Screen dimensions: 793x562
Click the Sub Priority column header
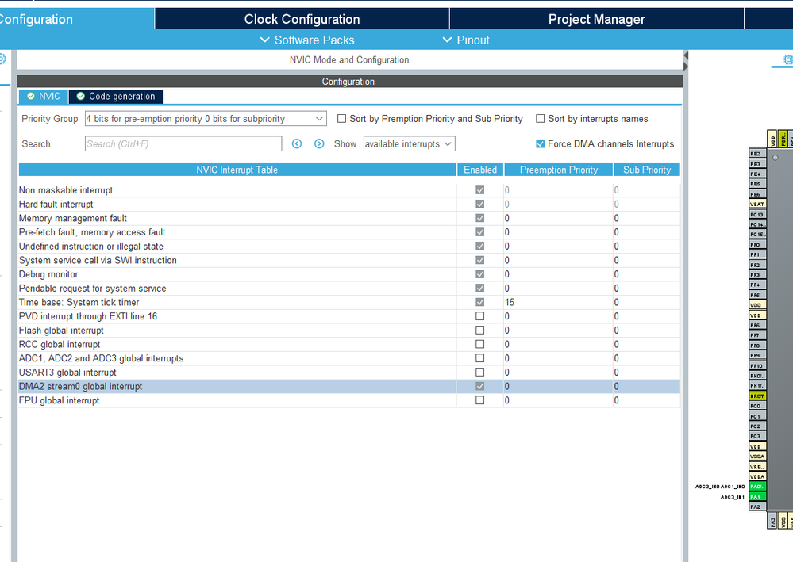click(x=647, y=170)
